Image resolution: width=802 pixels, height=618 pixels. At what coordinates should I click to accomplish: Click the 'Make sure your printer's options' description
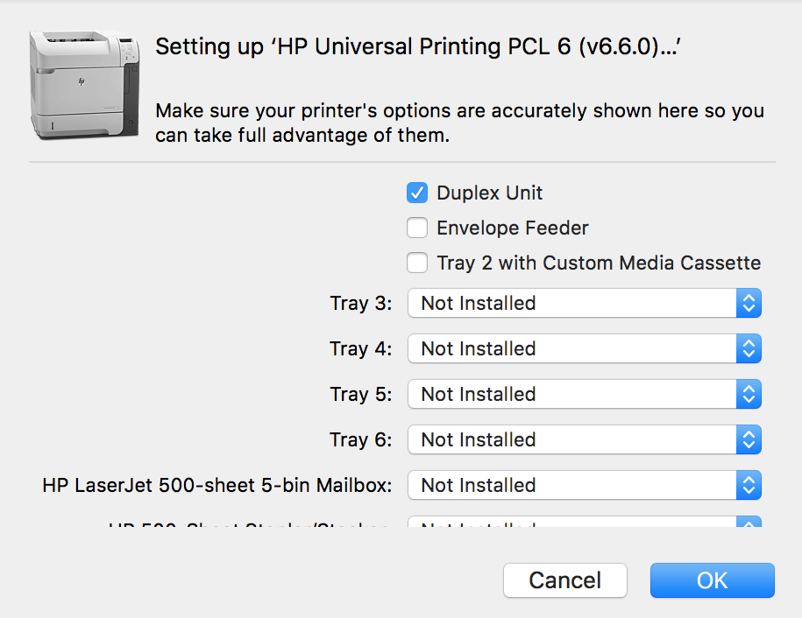click(x=459, y=123)
